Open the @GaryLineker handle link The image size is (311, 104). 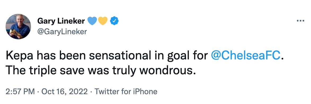[62, 32]
